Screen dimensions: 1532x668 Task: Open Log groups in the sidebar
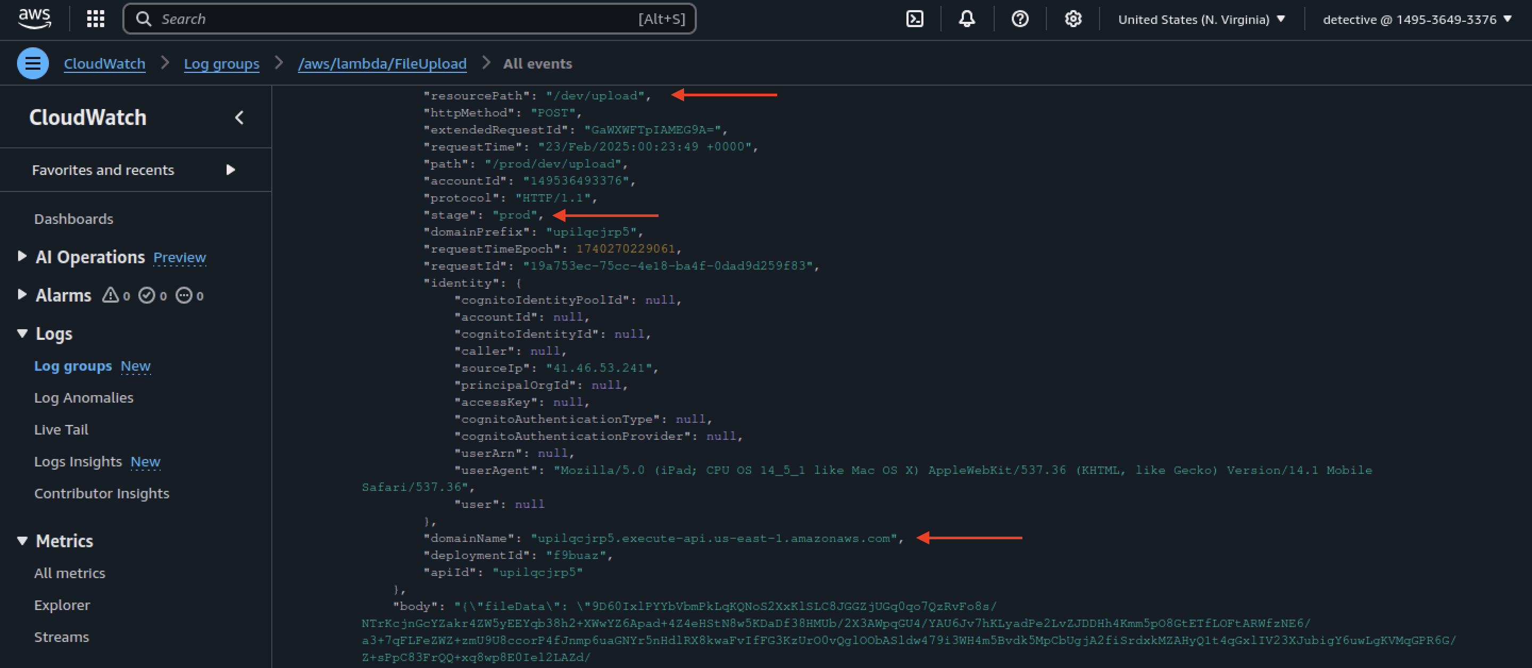point(72,366)
